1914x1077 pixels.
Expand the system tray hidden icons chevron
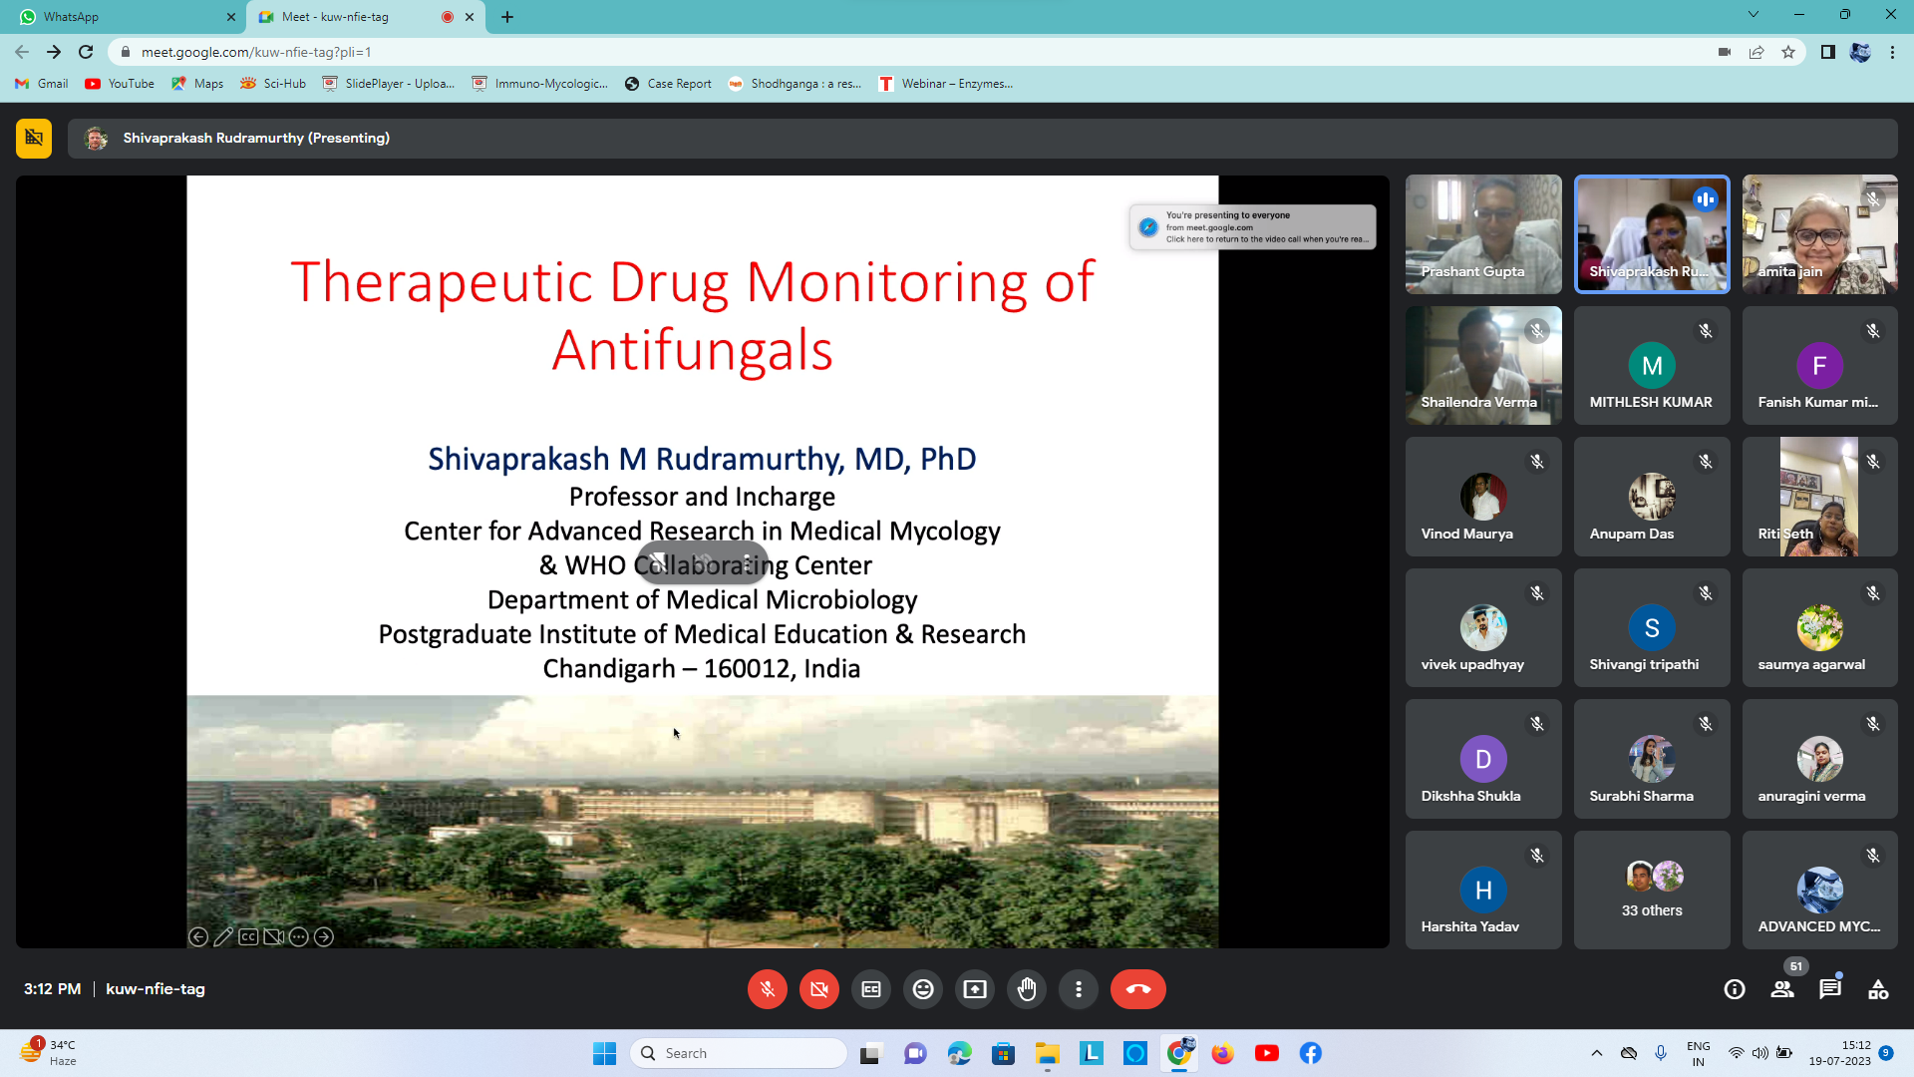point(1596,1053)
